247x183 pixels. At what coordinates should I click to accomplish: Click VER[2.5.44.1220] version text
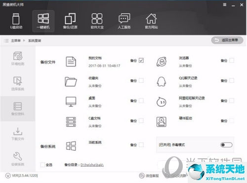(25, 176)
